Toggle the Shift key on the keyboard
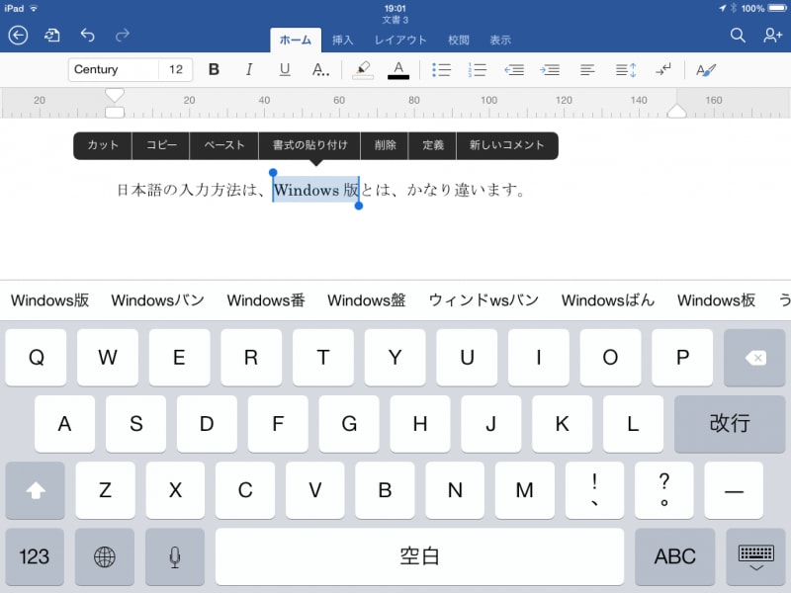Screen dimensions: 791x593 [x=37, y=490]
